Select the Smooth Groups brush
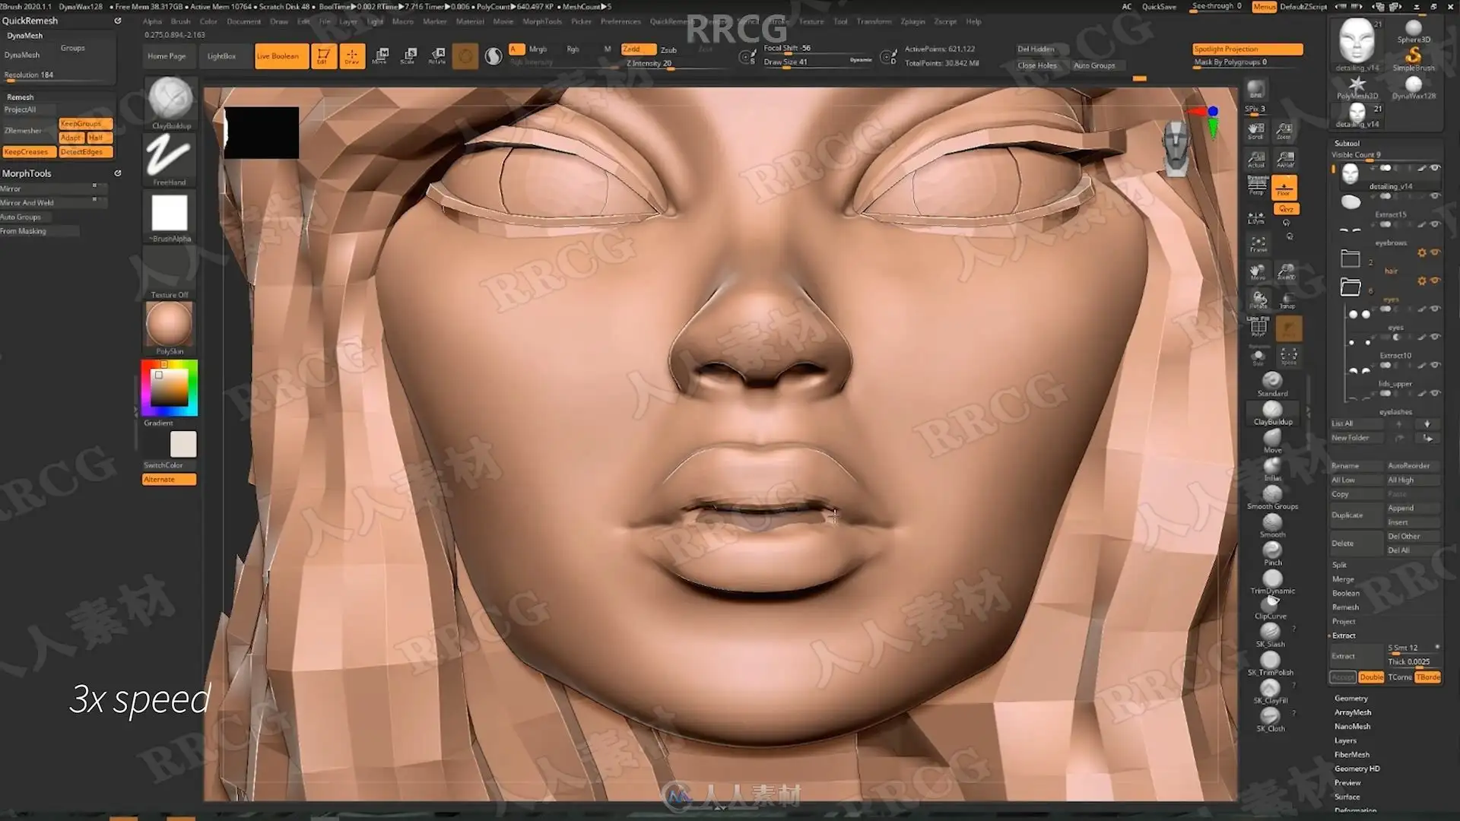Image resolution: width=1460 pixels, height=821 pixels. point(1272,496)
